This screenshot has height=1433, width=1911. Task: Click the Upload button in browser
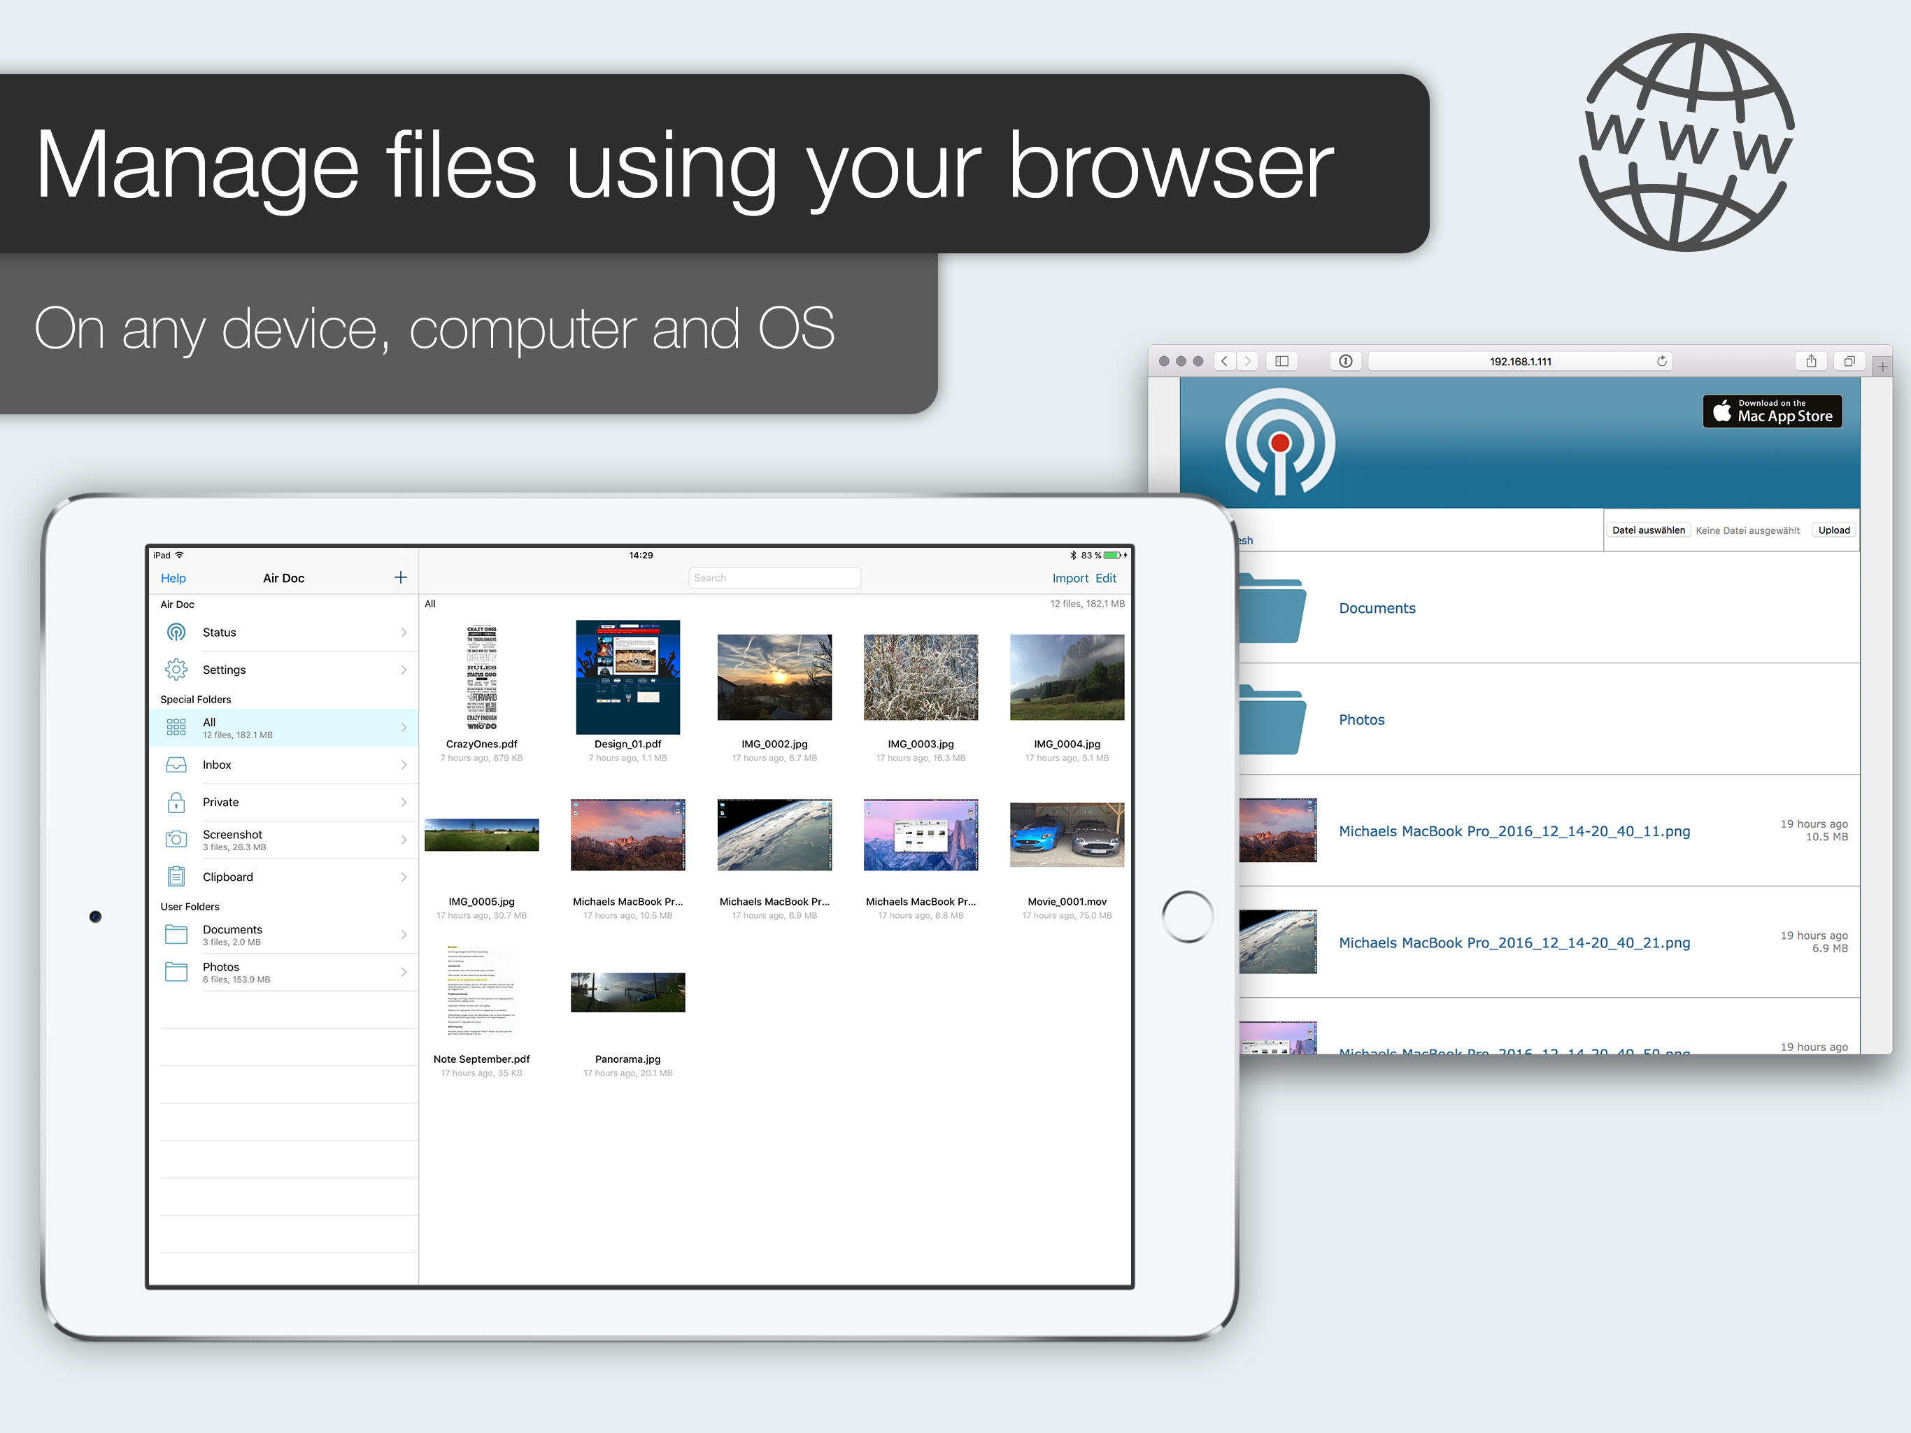point(1833,530)
